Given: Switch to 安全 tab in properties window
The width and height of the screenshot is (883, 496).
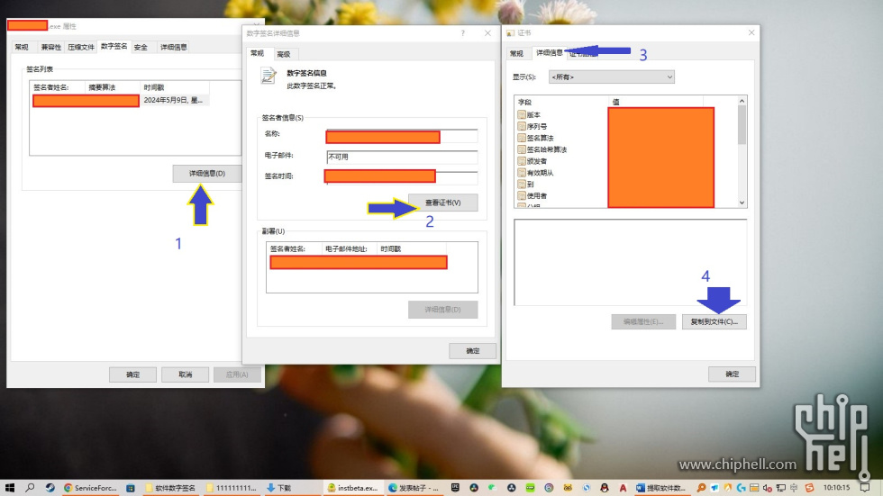Looking at the screenshot, I should 141,47.
